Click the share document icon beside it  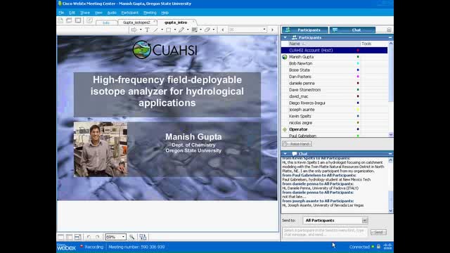click(x=69, y=20)
